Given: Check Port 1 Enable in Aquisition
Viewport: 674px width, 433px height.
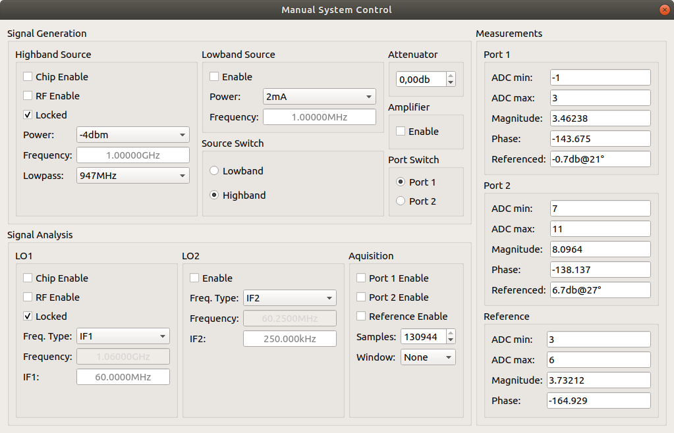Looking at the screenshot, I should click(361, 278).
